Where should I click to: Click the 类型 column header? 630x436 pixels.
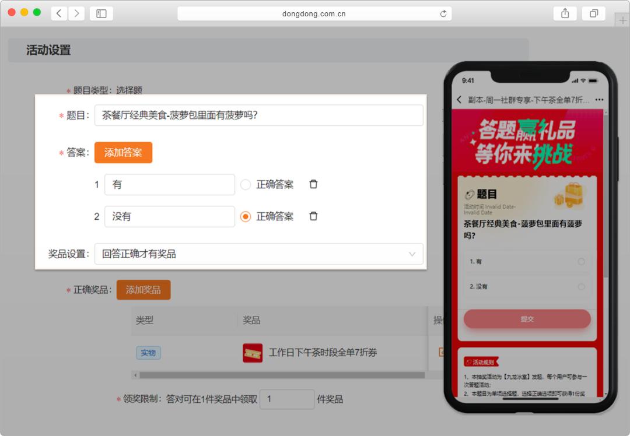145,321
